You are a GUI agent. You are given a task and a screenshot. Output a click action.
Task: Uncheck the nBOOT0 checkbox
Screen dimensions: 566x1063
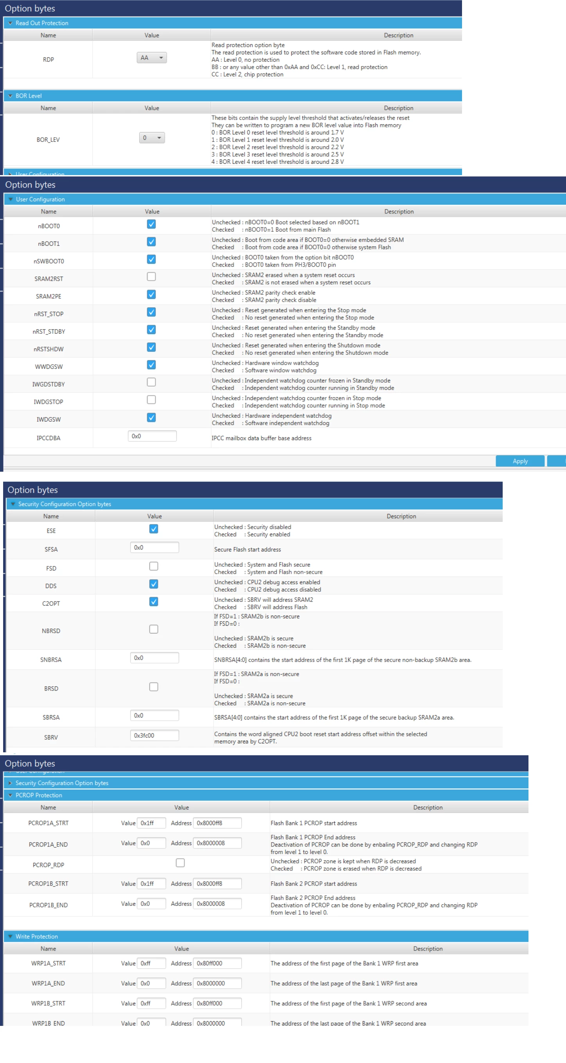point(152,224)
